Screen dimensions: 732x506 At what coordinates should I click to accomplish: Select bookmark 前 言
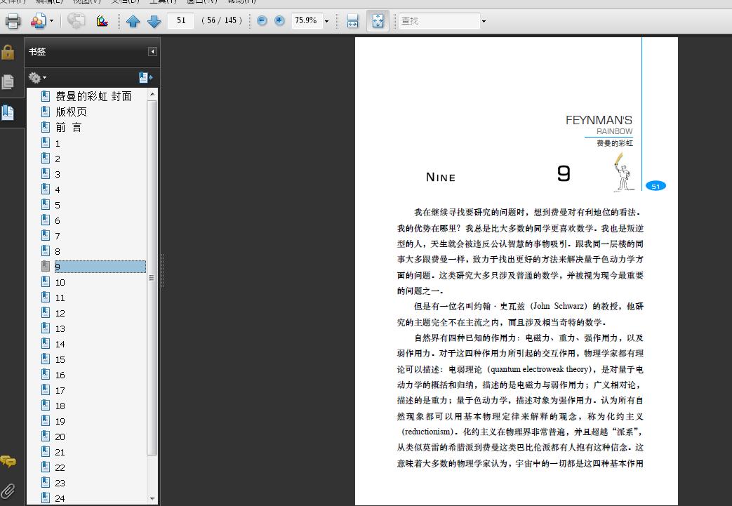click(x=69, y=128)
